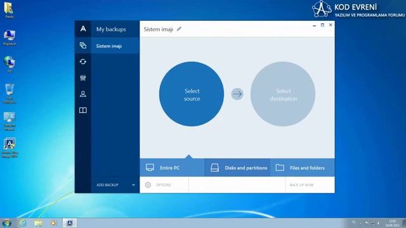Expand the Add Backup dropdown chevron
Viewport: 406px width, 228px height.
[133, 185]
